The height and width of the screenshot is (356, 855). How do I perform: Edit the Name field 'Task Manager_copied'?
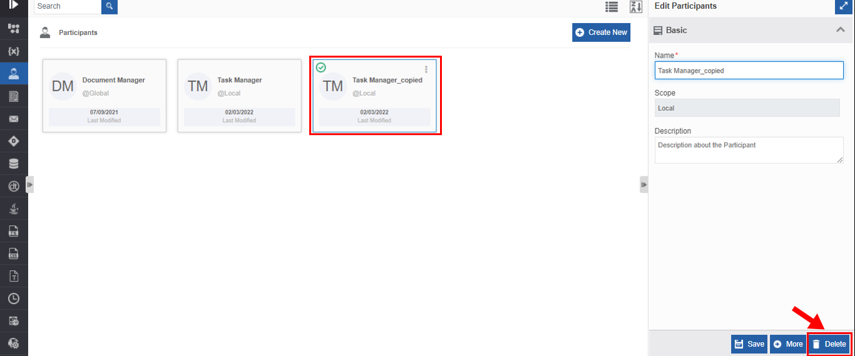click(749, 71)
